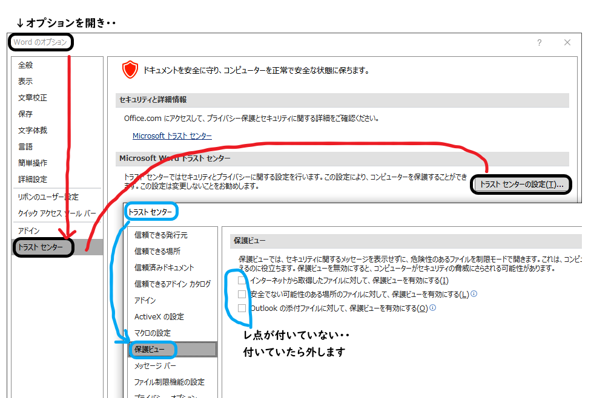Viewport: 591px width, 398px height.
Task: Select 詳細設定 category
Action: 33,180
